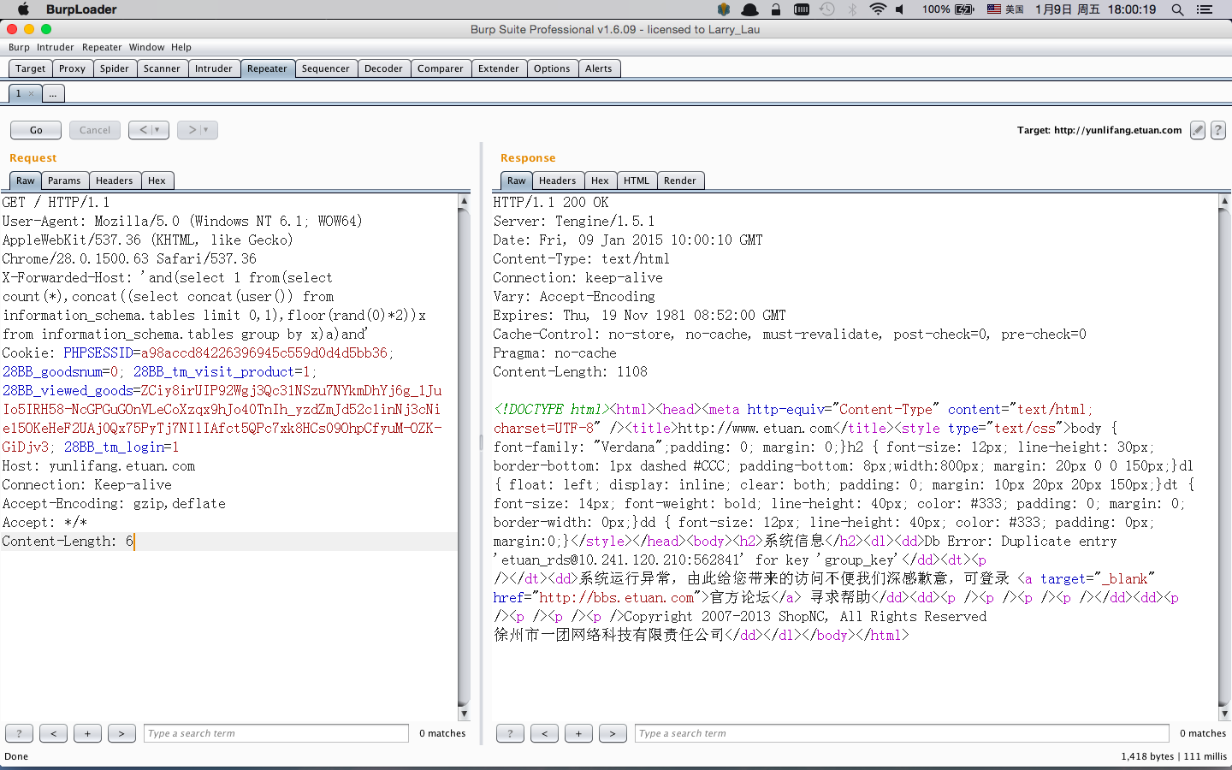The height and width of the screenshot is (770, 1232).
Task: Click response search plus options button
Action: pyautogui.click(x=578, y=733)
